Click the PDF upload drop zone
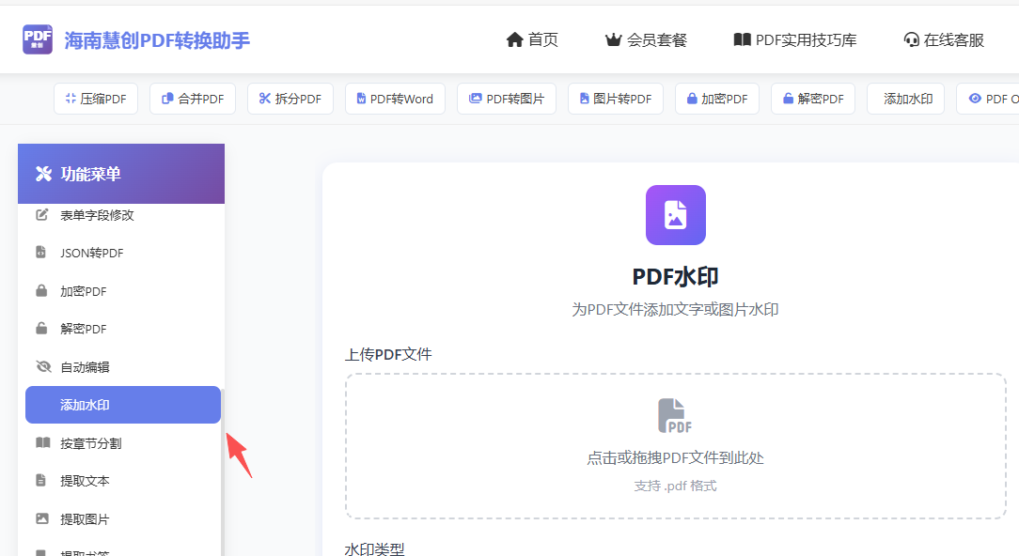 (x=676, y=446)
